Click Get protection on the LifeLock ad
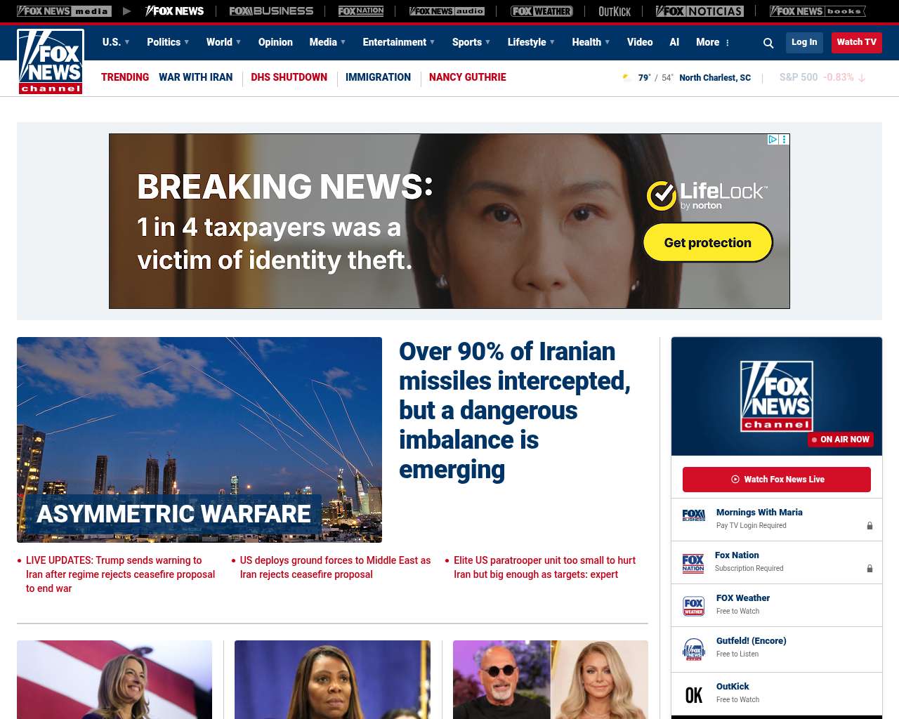 click(708, 242)
